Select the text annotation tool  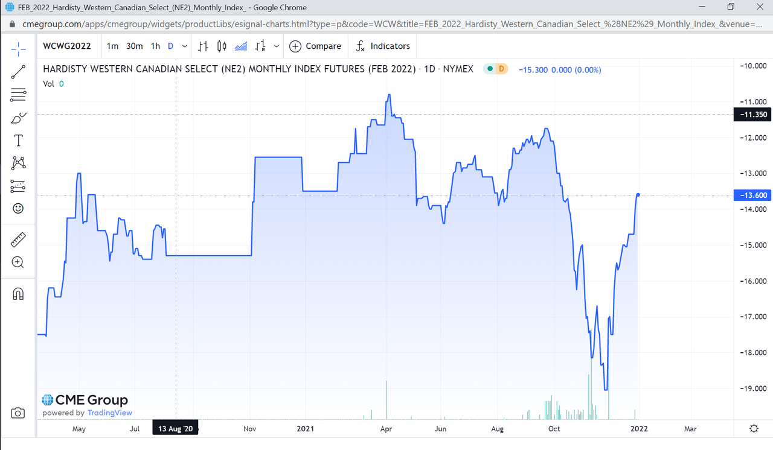18,140
